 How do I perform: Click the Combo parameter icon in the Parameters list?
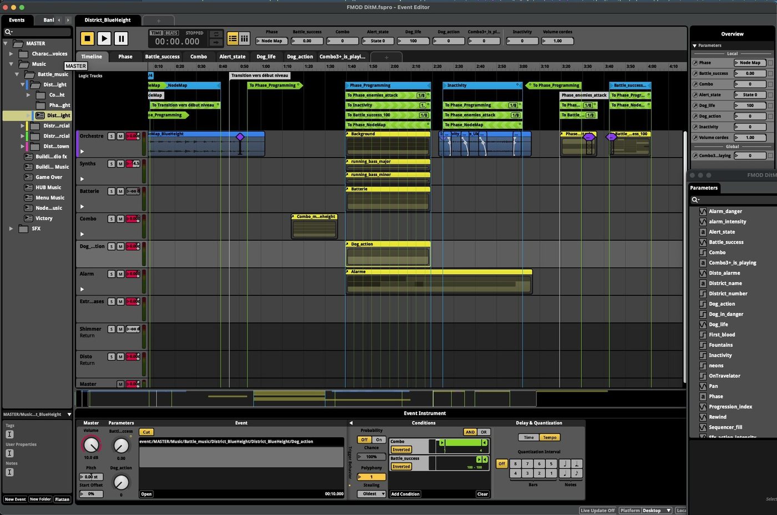[703, 253]
